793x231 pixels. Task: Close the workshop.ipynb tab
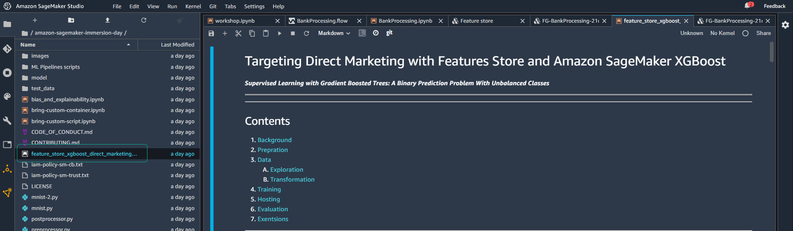[278, 21]
